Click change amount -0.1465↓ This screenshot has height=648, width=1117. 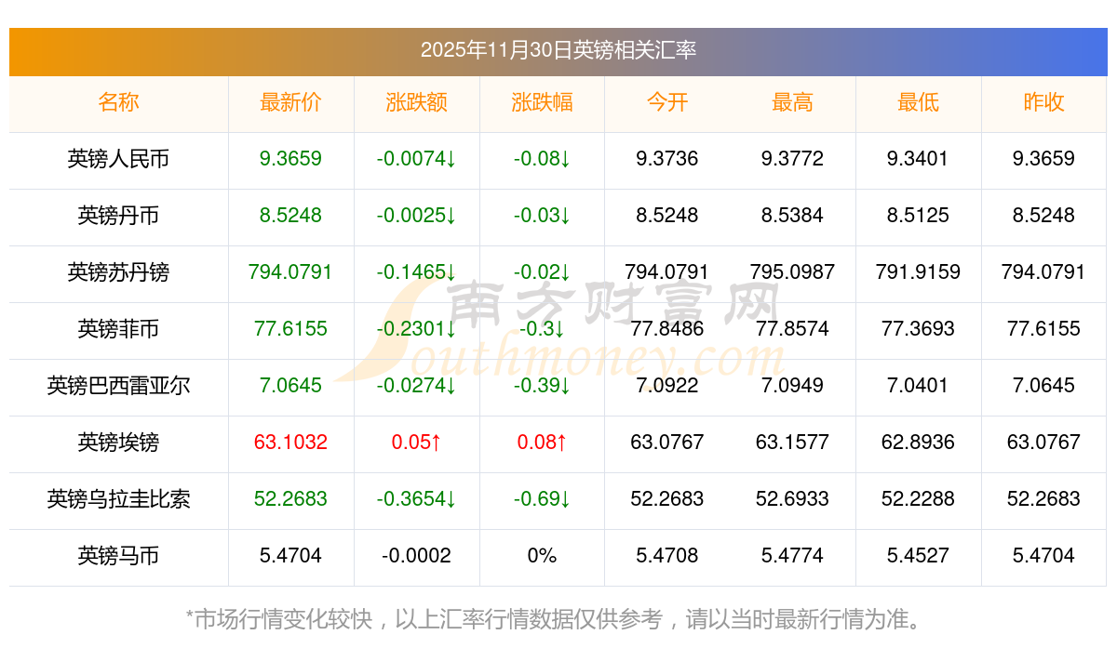click(x=416, y=272)
